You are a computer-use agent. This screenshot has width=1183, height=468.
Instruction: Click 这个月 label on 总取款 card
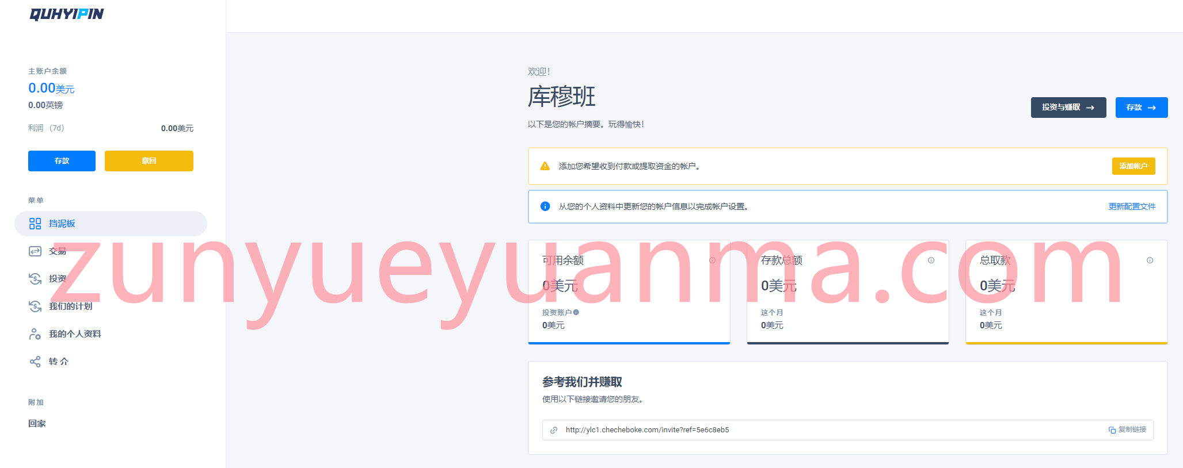[x=991, y=313]
